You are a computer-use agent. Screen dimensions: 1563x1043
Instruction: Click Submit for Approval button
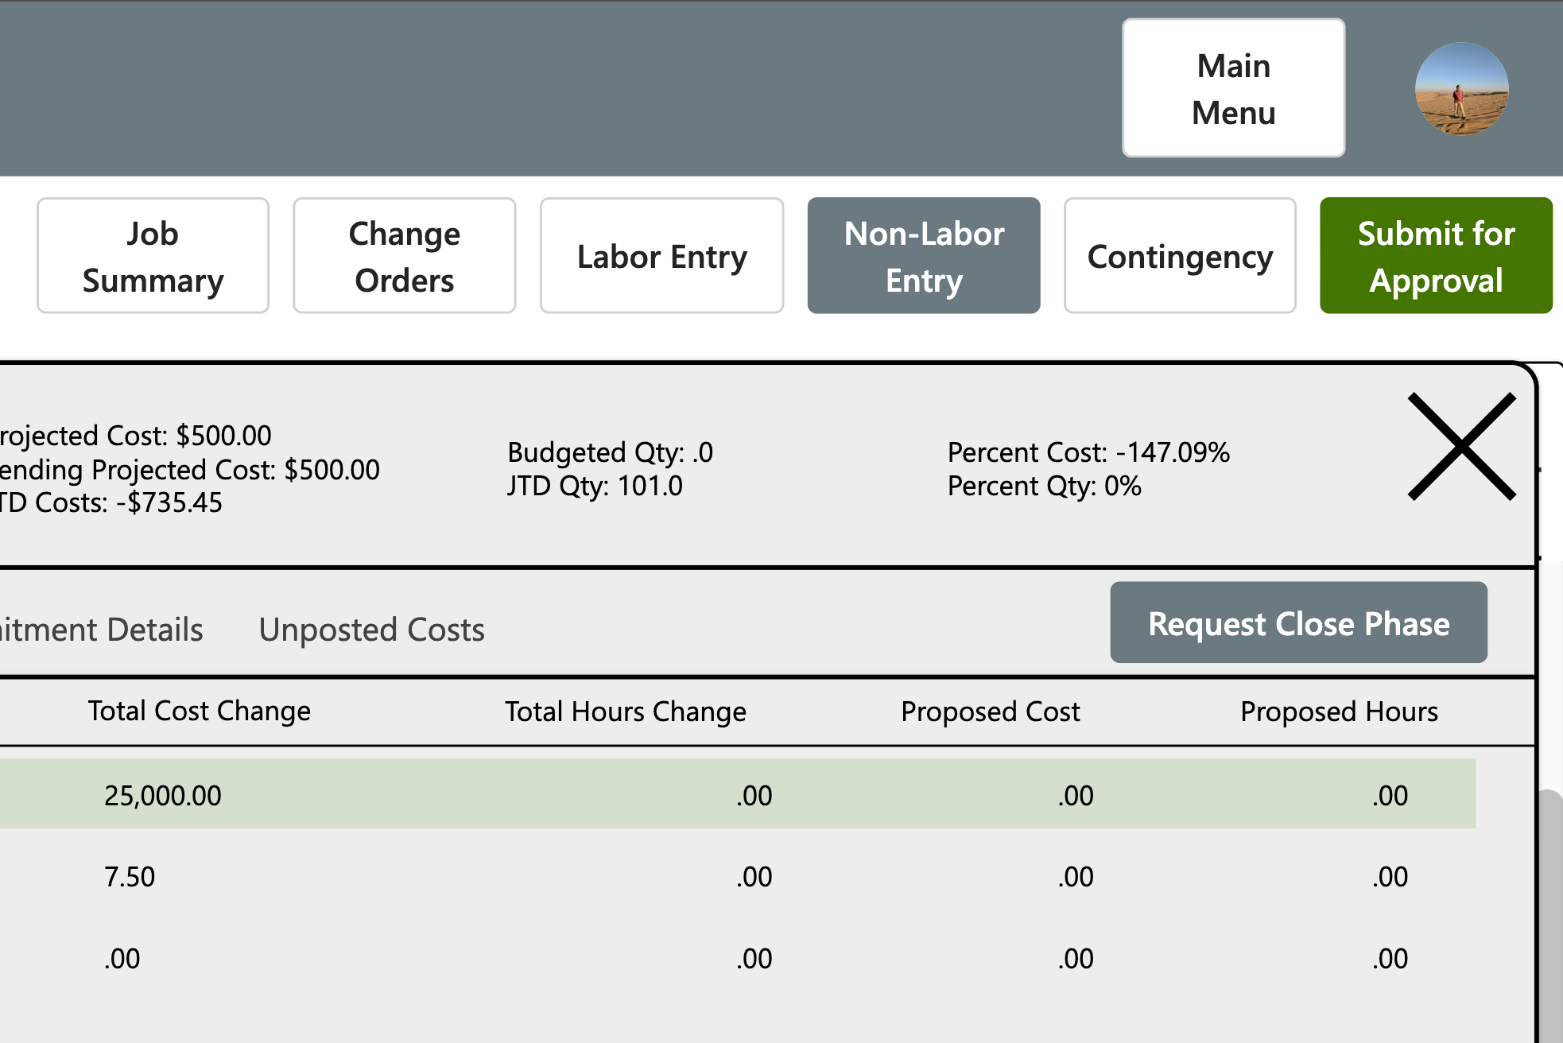pyautogui.click(x=1436, y=256)
